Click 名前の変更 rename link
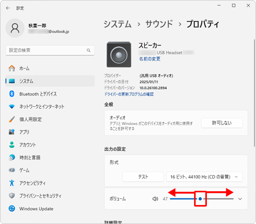The height and width of the screenshot is (224, 256). point(150,59)
